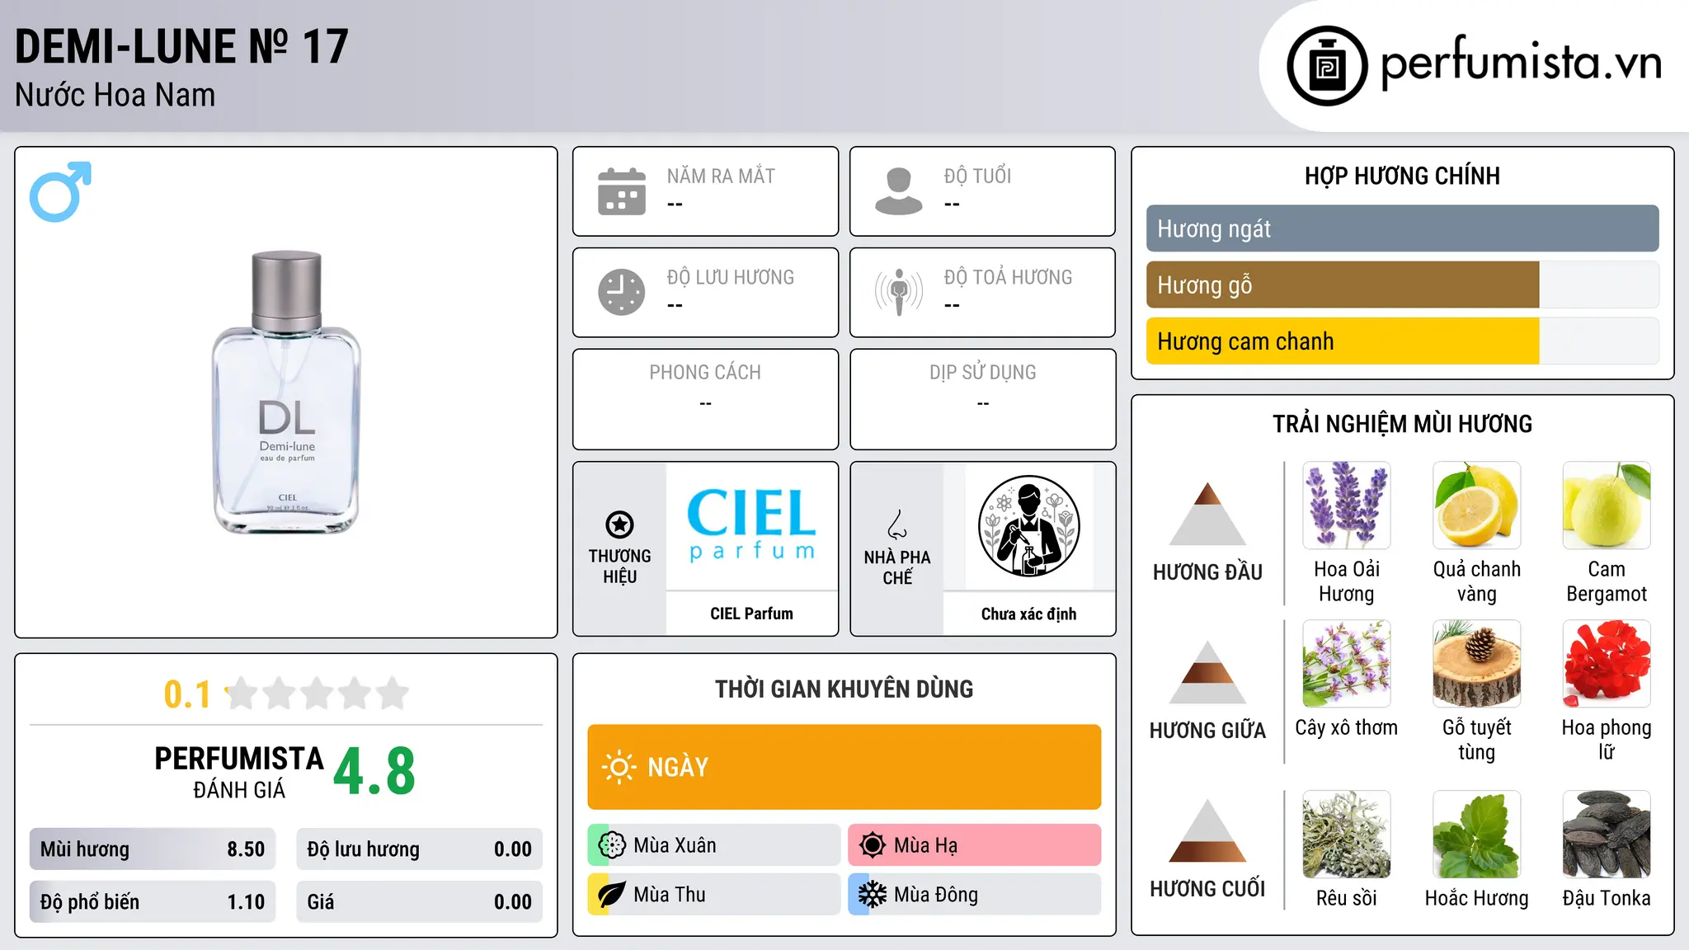Click the sun icon beside Ngày
Screen dimensions: 1689x950
pos(619,767)
